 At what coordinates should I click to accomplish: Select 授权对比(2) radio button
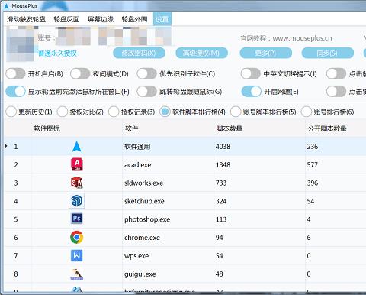tap(63, 112)
